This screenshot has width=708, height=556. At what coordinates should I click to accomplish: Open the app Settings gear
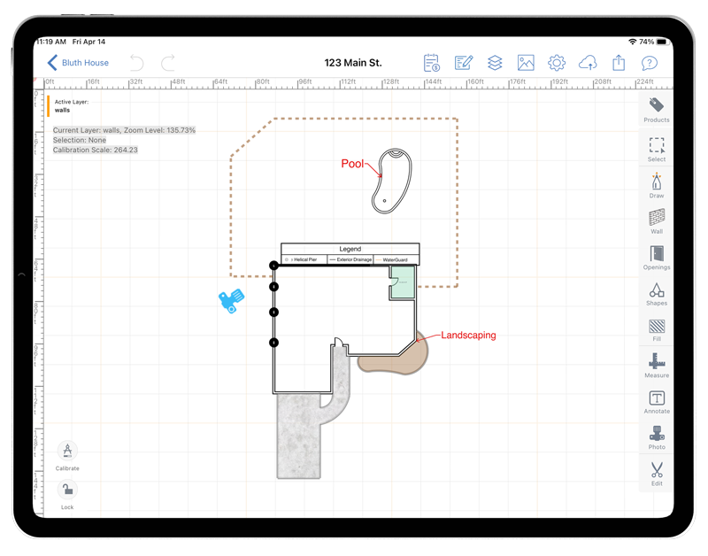click(x=556, y=62)
